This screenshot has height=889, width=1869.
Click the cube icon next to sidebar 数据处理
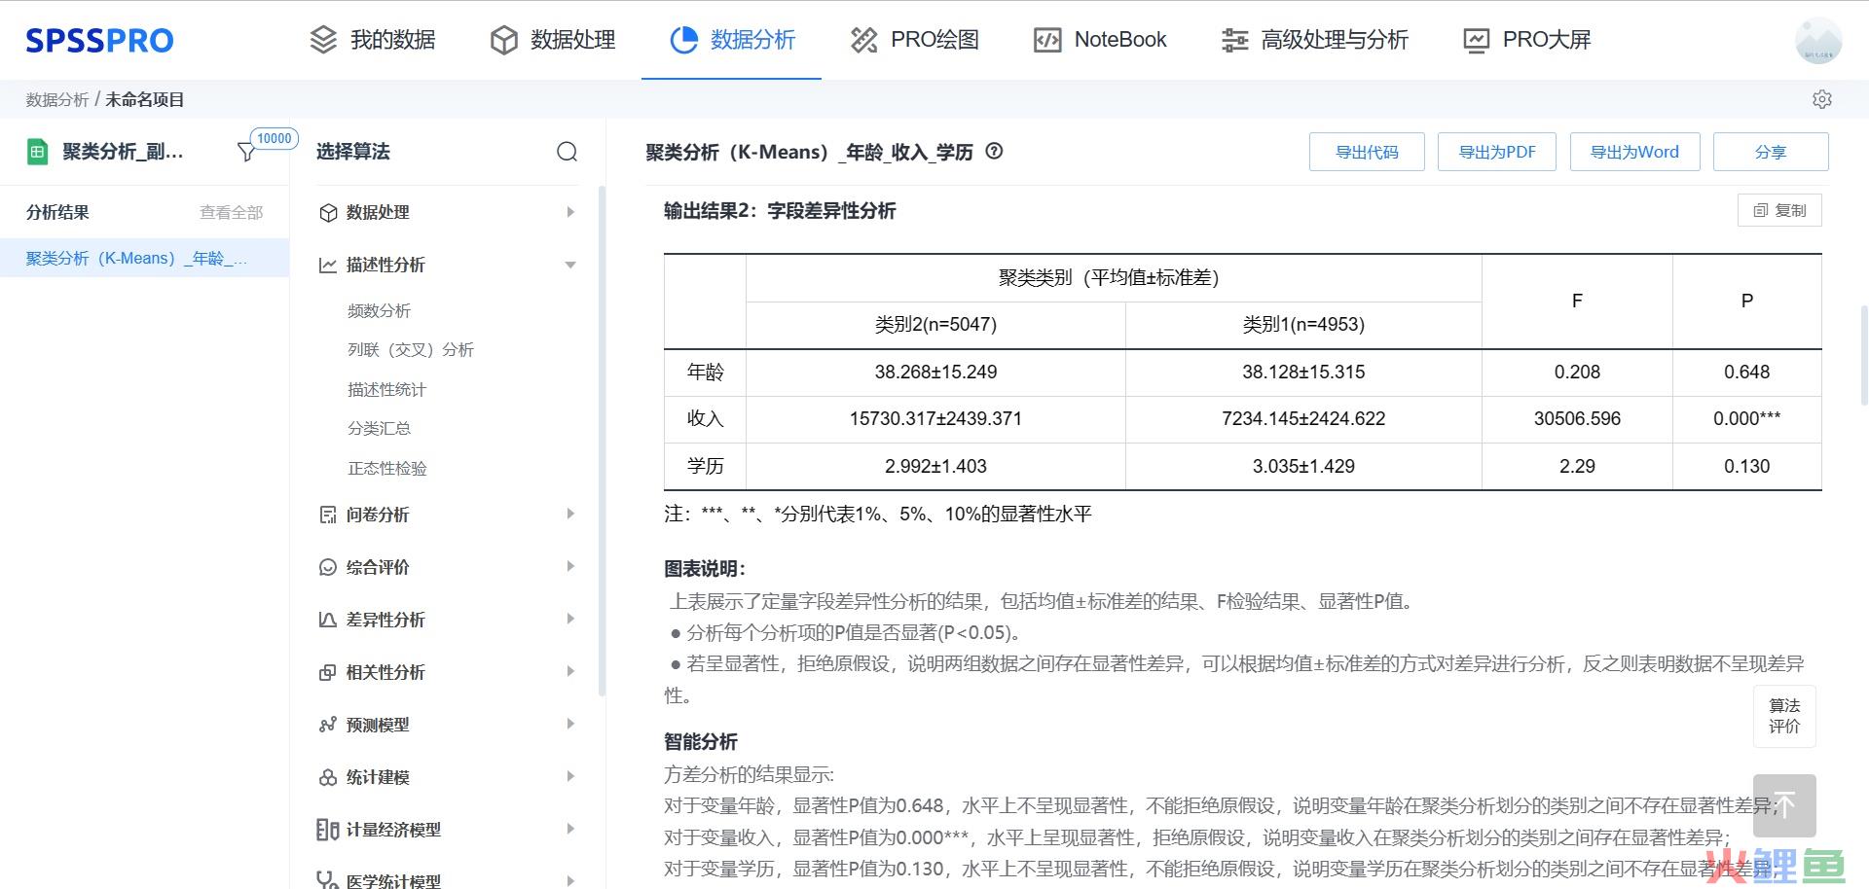pos(328,212)
